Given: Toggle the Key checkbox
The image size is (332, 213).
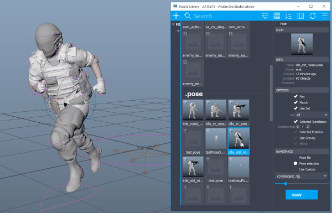Looking at the screenshot, I should click(295, 96).
